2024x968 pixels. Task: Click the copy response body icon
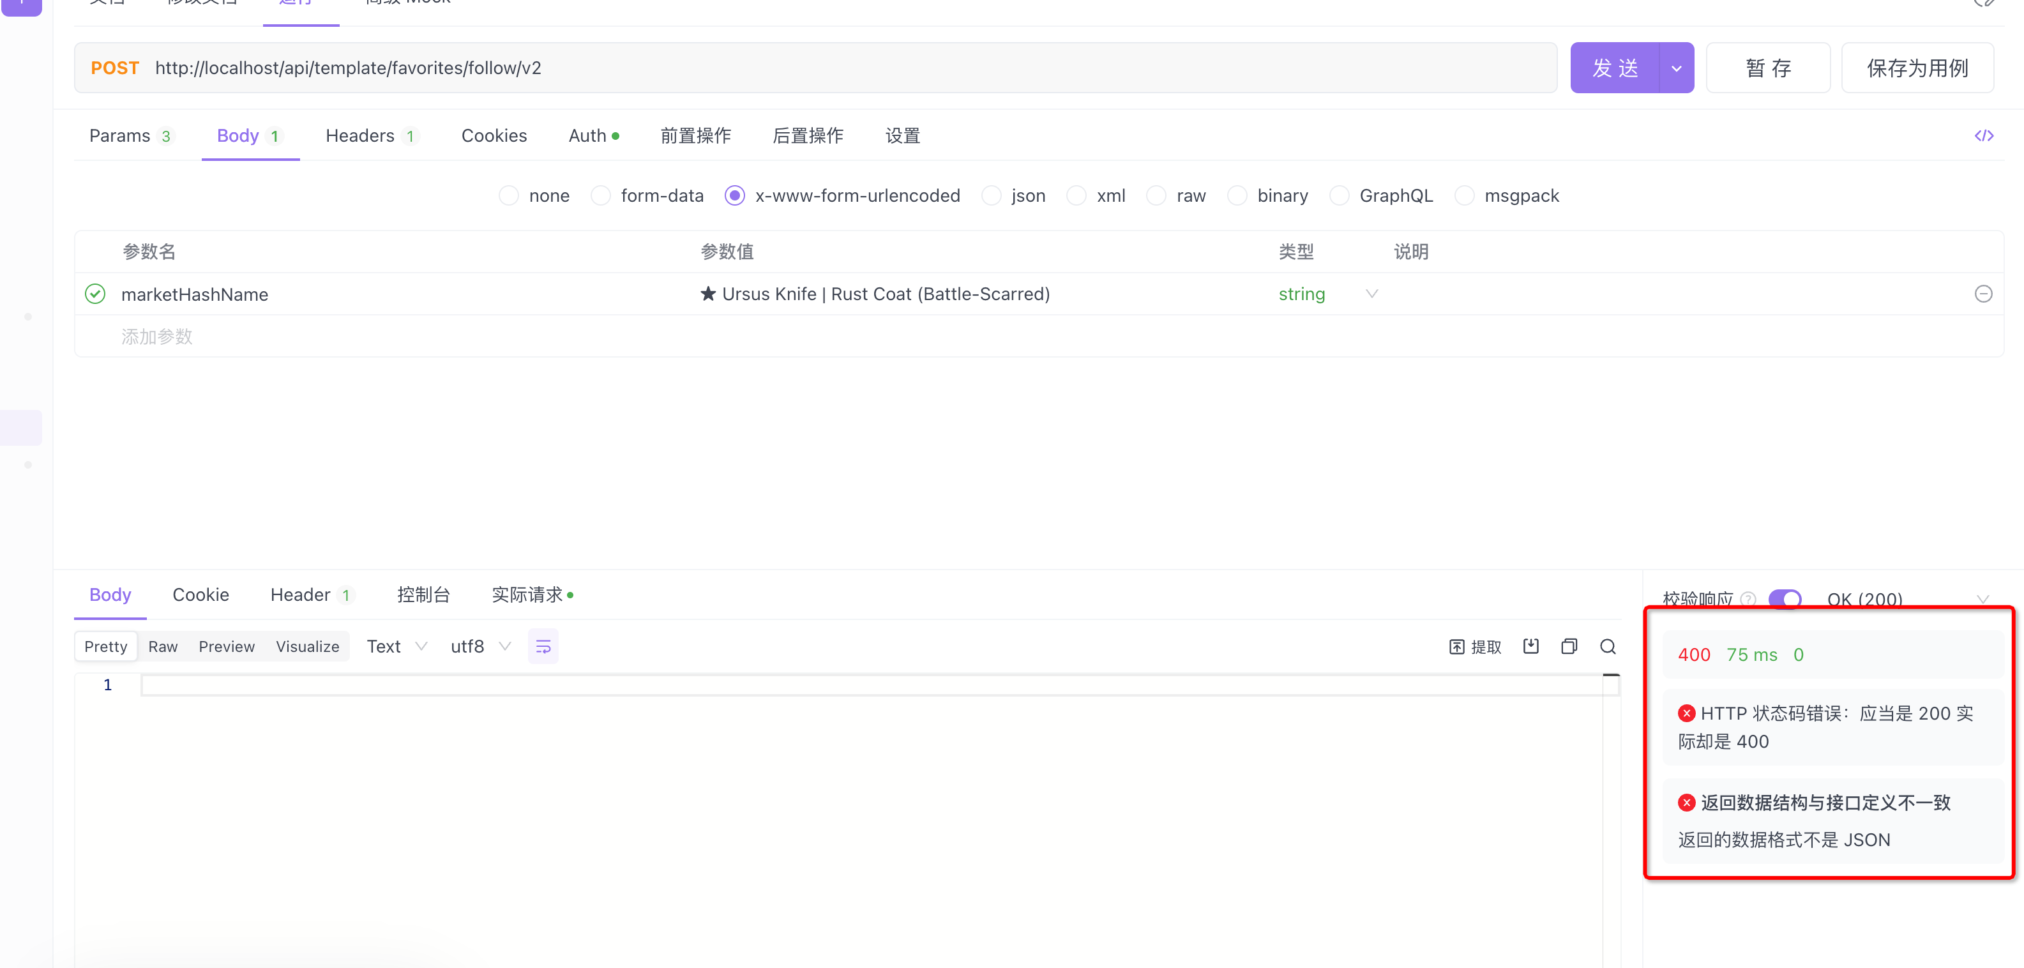pyautogui.click(x=1569, y=646)
